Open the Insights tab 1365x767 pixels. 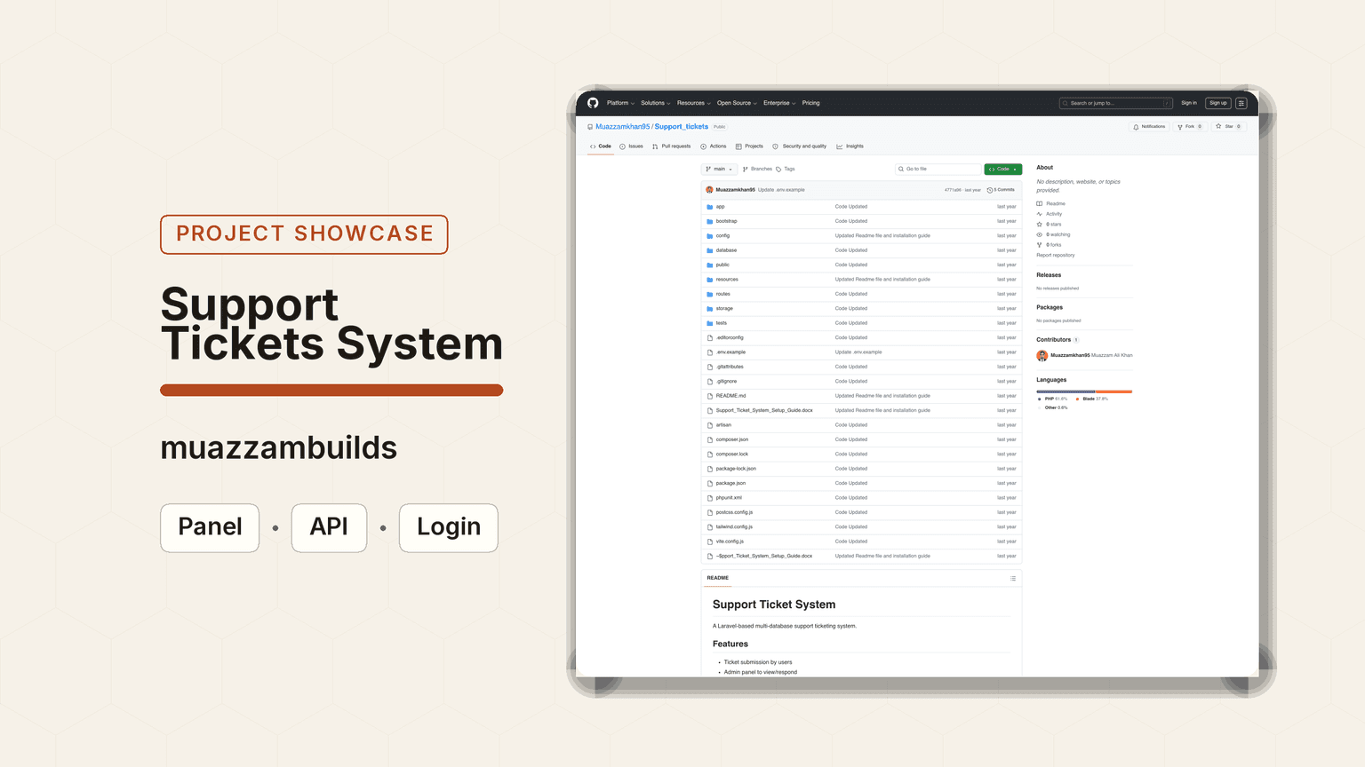(850, 146)
